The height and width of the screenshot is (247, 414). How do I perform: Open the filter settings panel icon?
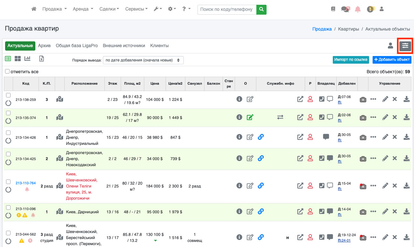click(405, 46)
